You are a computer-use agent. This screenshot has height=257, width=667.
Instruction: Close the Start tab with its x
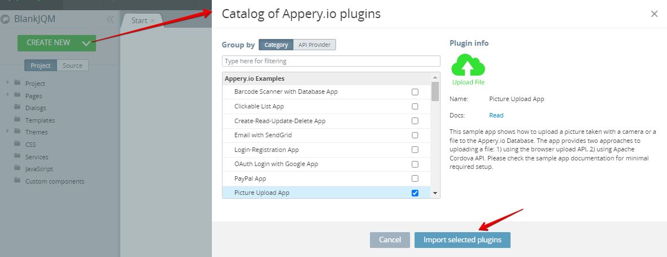[152, 20]
